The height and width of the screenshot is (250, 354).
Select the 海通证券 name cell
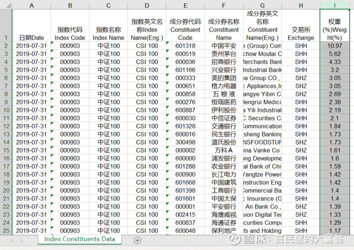[x=224, y=223]
